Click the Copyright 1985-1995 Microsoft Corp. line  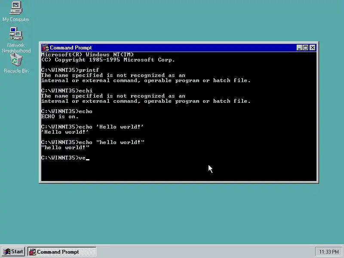tap(108, 60)
